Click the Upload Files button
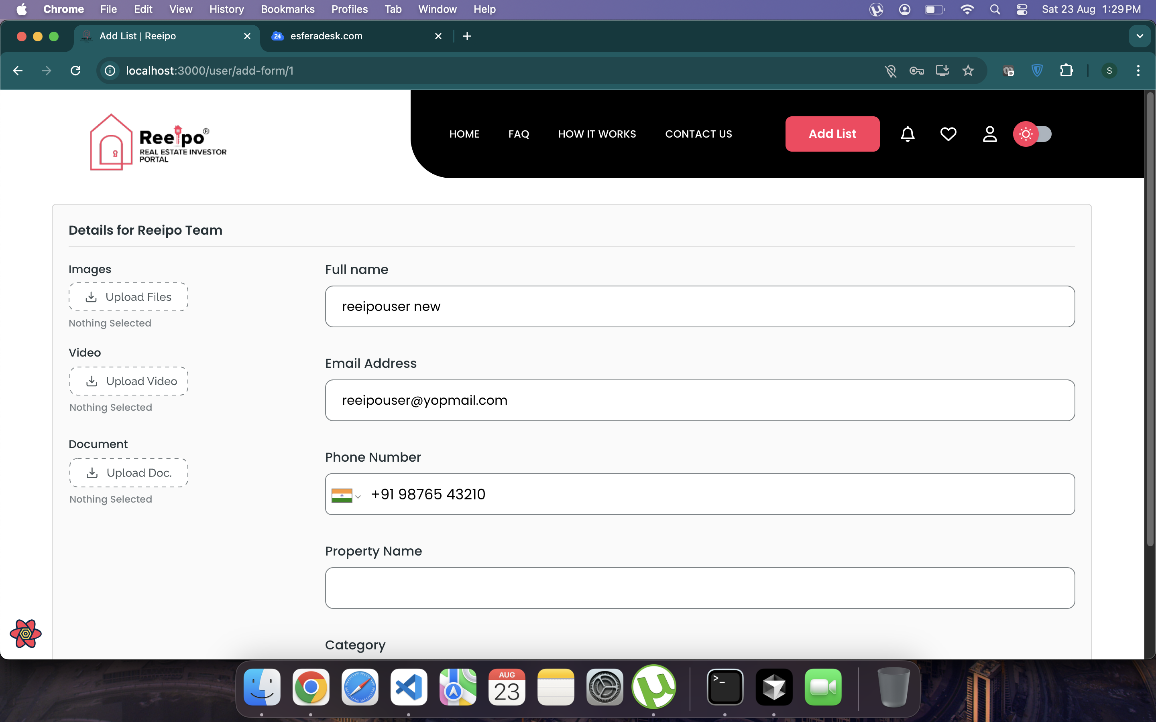 coord(128,297)
